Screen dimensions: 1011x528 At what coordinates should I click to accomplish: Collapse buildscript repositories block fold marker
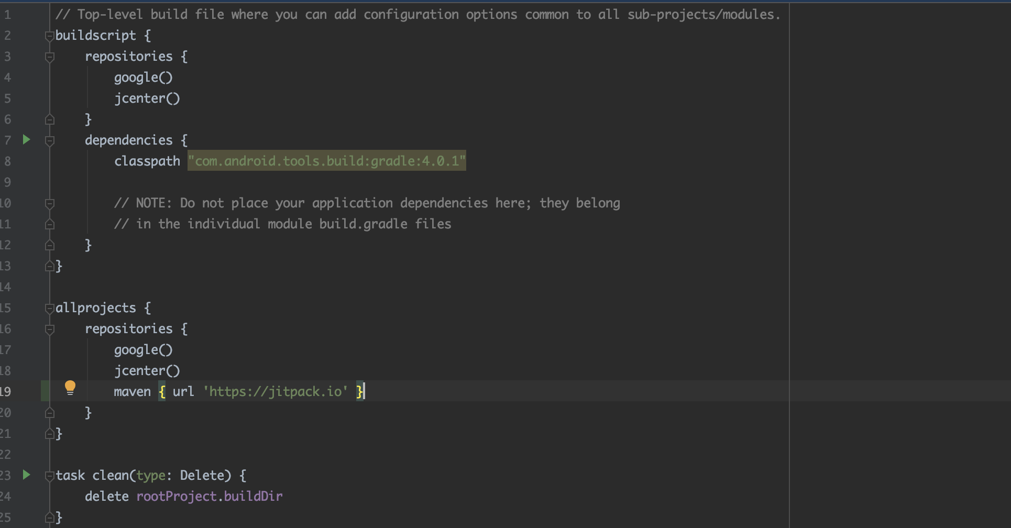50,57
